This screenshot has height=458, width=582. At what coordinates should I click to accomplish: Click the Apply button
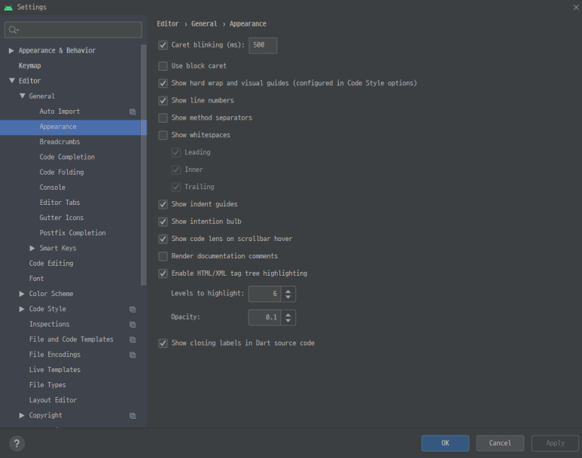555,444
